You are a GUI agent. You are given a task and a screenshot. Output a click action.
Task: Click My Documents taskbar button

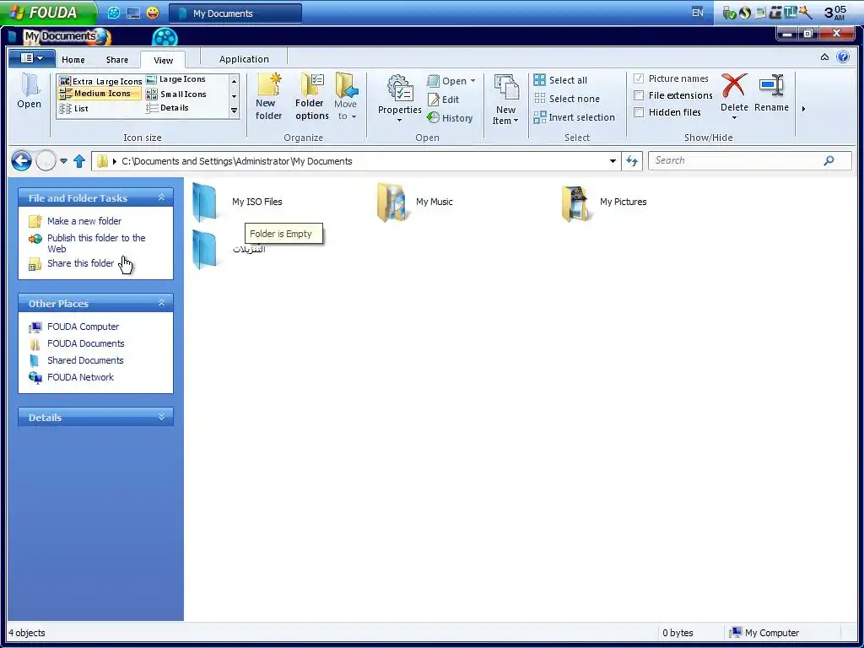pos(235,13)
